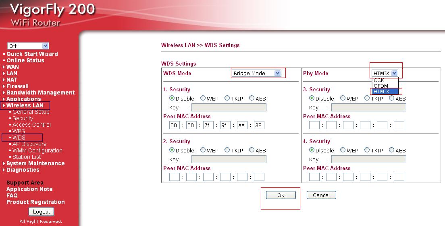The image size is (445, 226).
Task: Open the Product Registration link
Action: click(35, 202)
